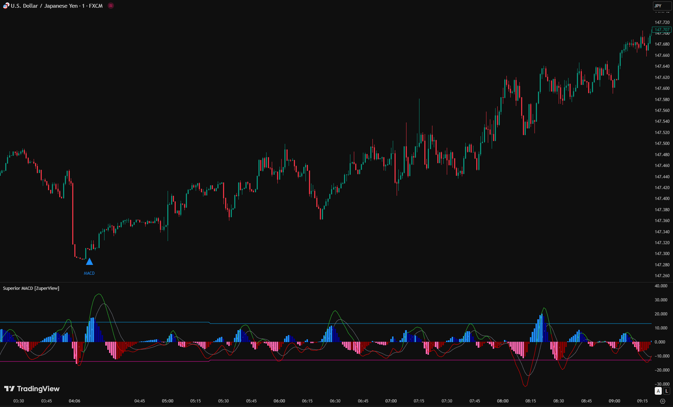The height and width of the screenshot is (407, 673).
Task: Click the 07:00 label on the time axis
Action: 391,401
